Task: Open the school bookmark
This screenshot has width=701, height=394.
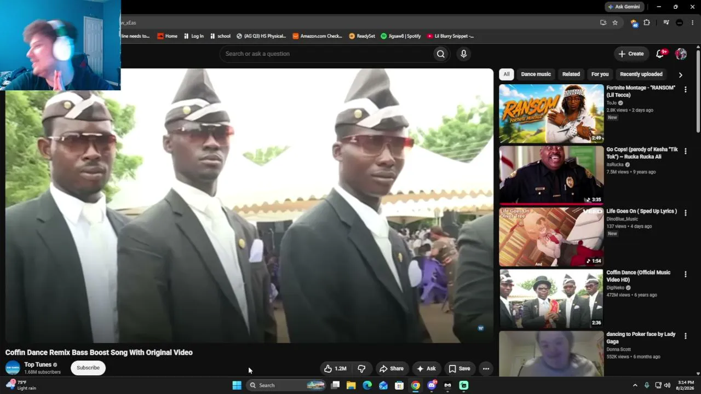Action: [220, 36]
